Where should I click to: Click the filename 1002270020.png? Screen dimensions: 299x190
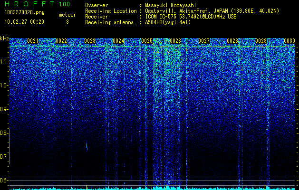tap(25, 12)
